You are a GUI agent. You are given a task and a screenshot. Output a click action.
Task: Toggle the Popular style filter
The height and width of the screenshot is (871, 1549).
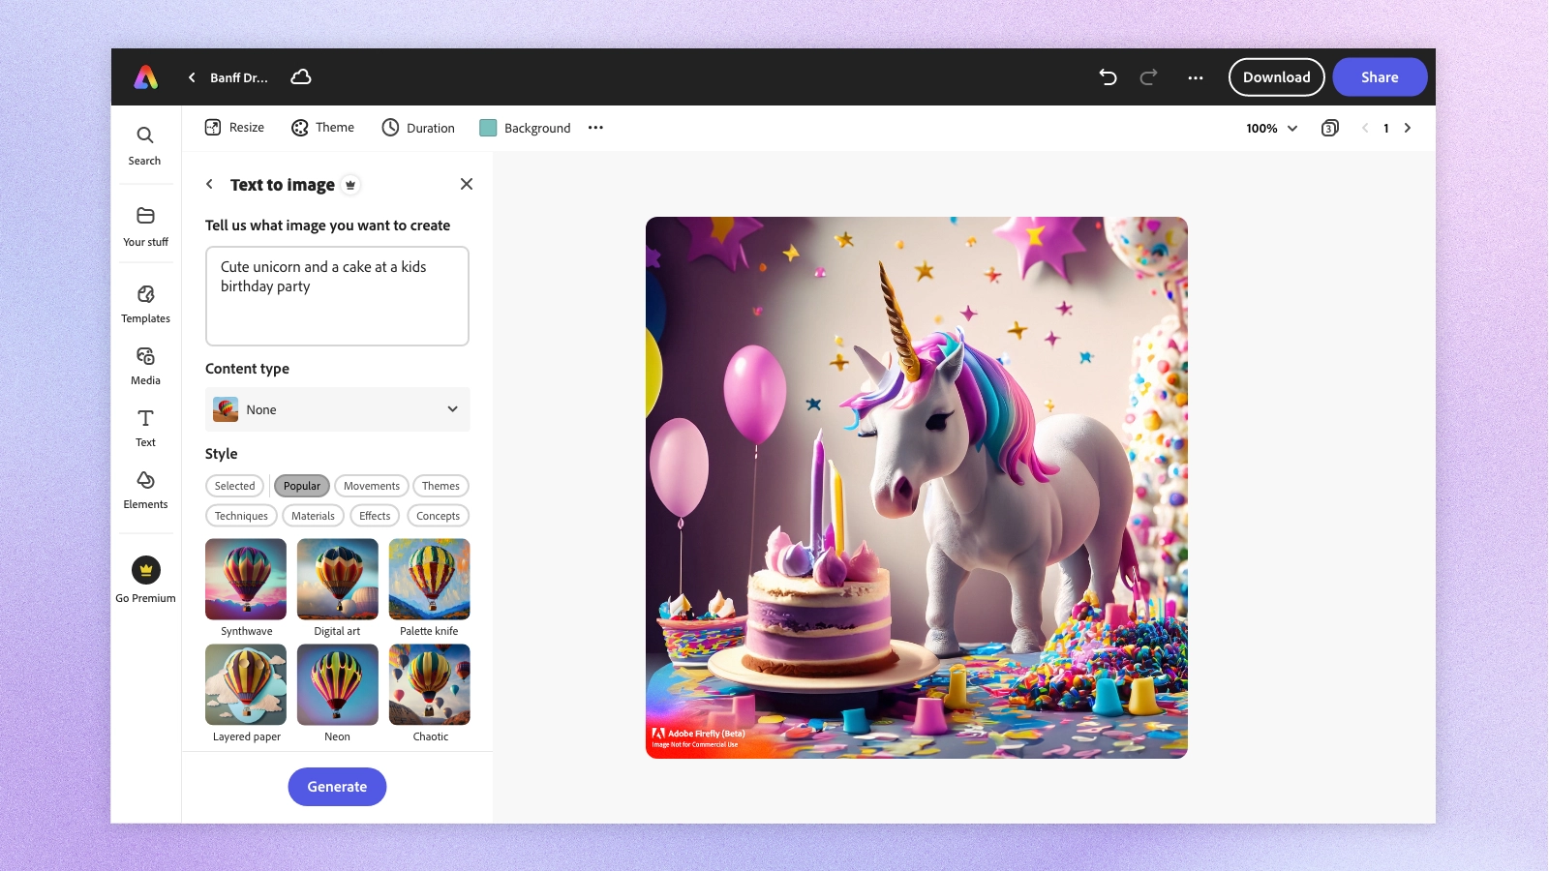point(302,486)
